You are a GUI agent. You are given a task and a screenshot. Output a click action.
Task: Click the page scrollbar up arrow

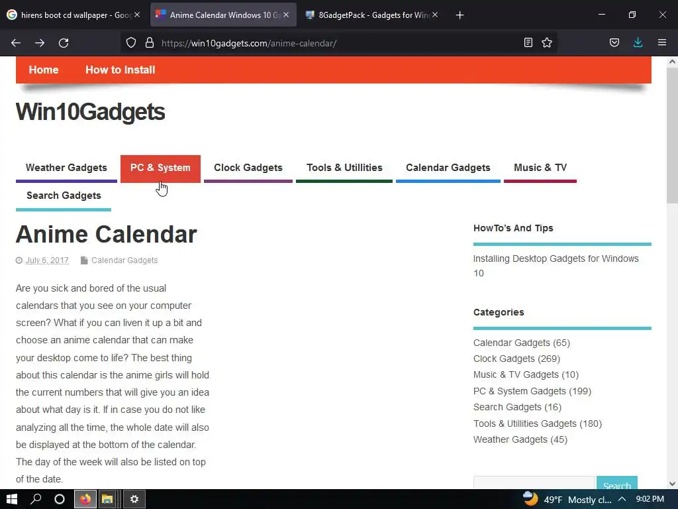click(x=672, y=62)
